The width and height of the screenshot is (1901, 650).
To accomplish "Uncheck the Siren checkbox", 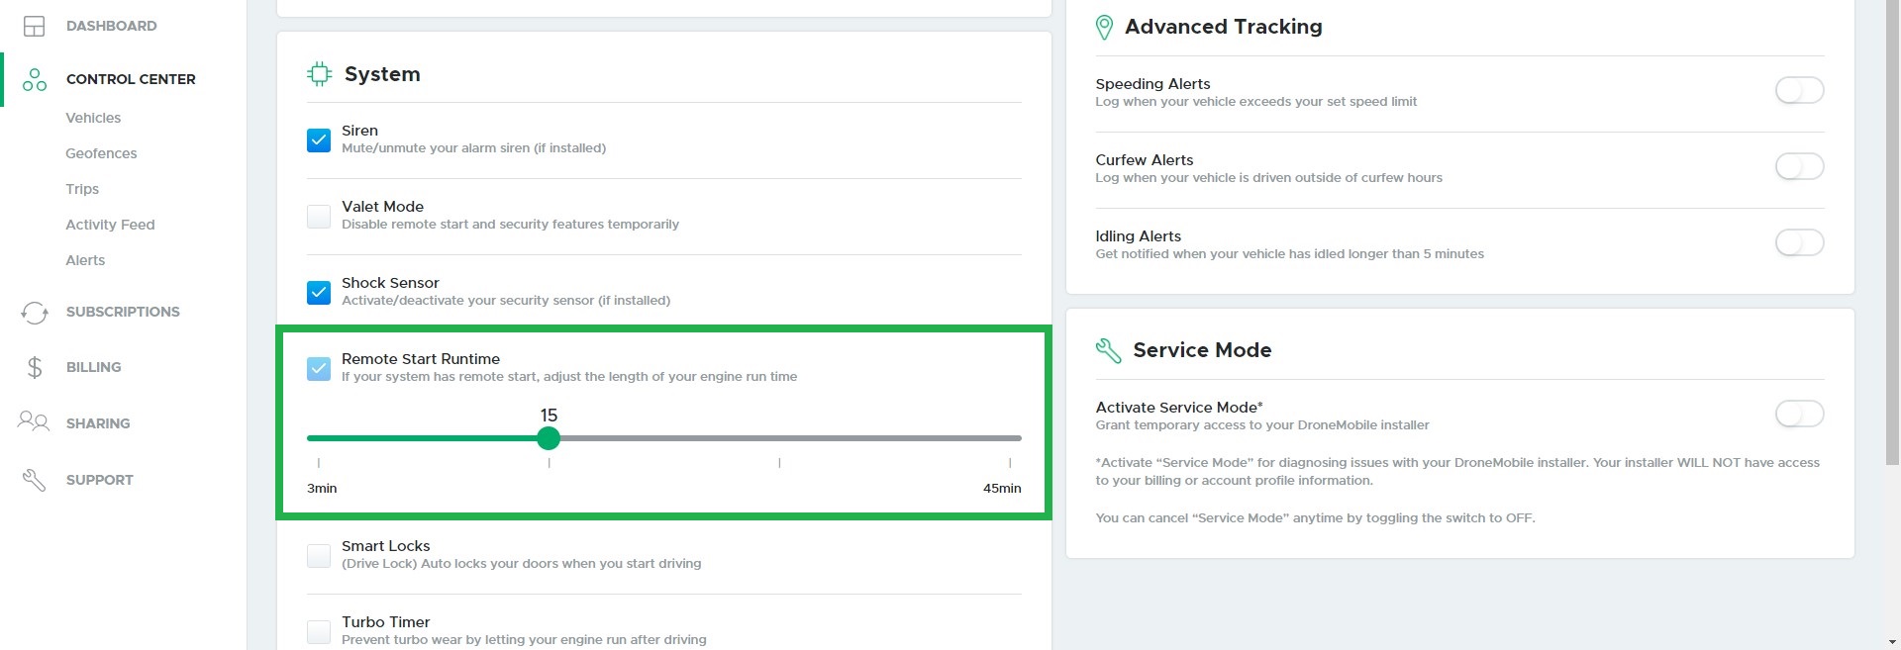I will [319, 140].
